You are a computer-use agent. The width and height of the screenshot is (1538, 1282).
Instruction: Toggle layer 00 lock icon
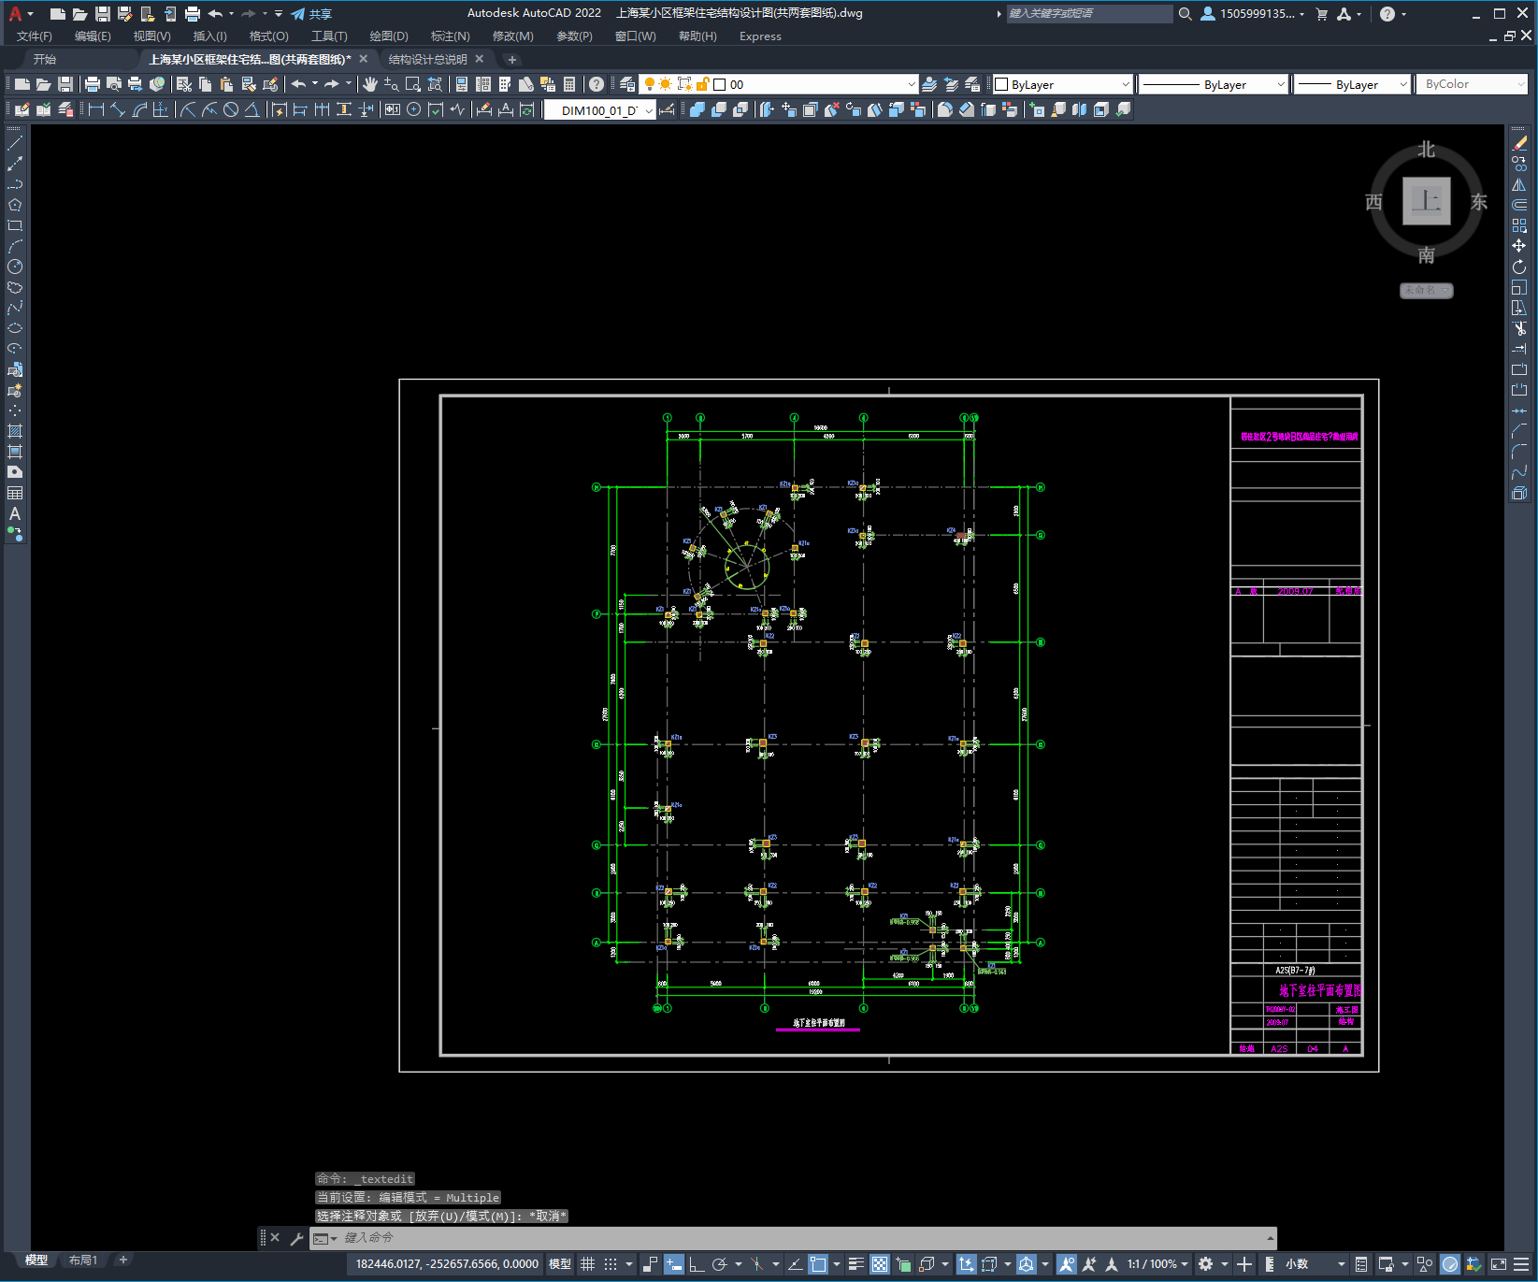[703, 84]
